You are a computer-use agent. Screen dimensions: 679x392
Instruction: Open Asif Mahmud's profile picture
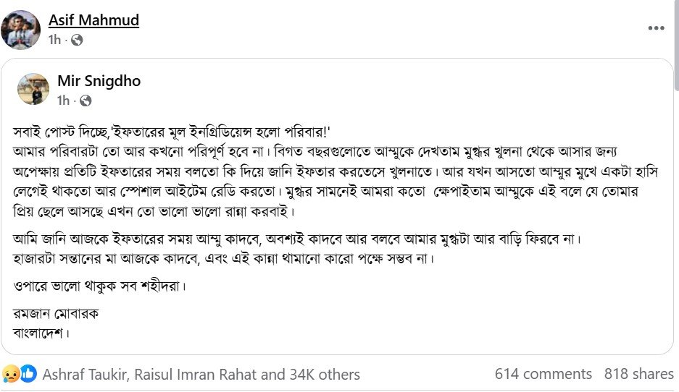pyautogui.click(x=20, y=29)
